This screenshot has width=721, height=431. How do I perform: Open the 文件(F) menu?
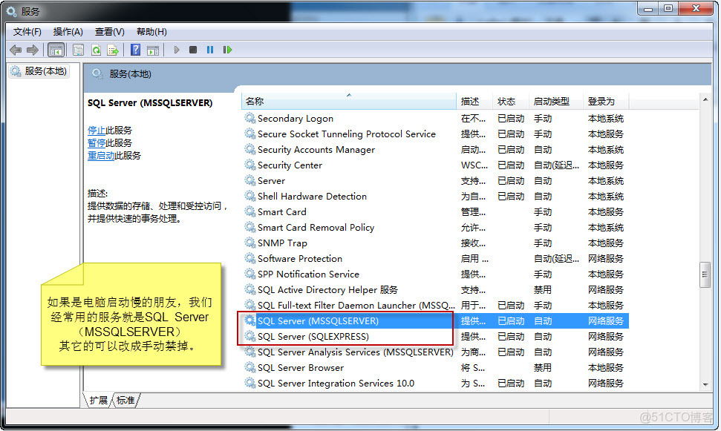coord(27,32)
